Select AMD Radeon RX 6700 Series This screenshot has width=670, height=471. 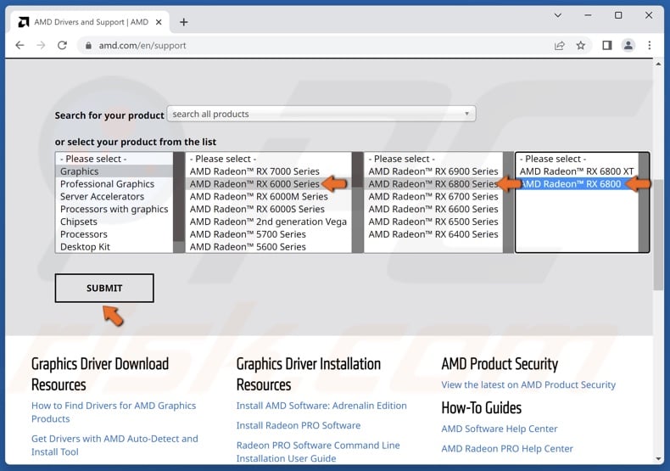click(433, 197)
